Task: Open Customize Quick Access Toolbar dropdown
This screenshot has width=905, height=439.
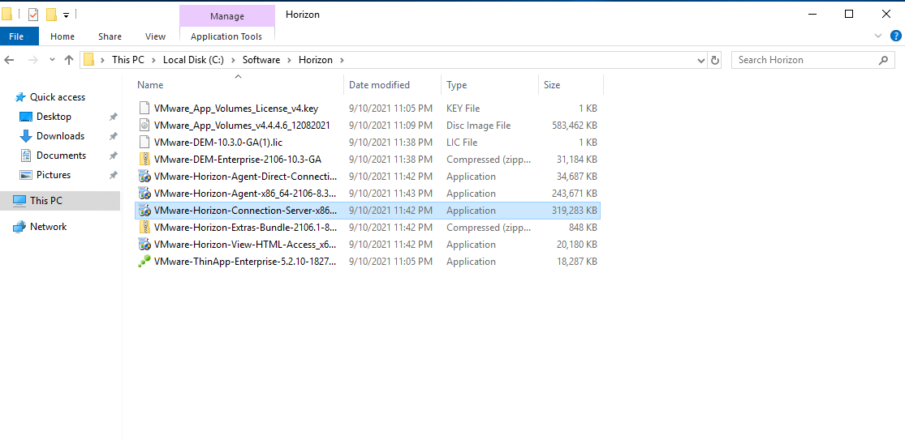Action: (66, 15)
